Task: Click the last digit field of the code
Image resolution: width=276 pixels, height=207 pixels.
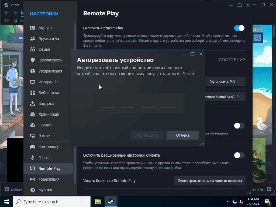Action: 168,104
